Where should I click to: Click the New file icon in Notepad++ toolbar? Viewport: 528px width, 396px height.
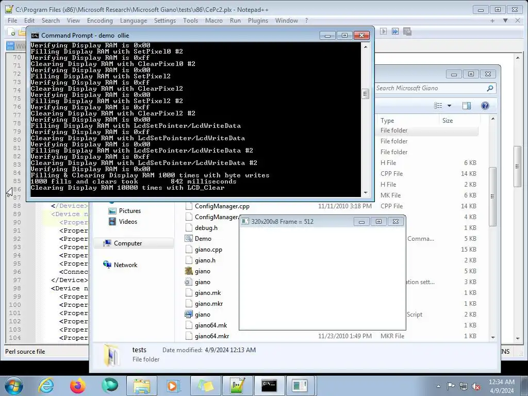11,32
